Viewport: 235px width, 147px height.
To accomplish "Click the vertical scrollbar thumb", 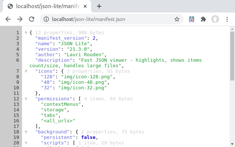I will coord(232,55).
